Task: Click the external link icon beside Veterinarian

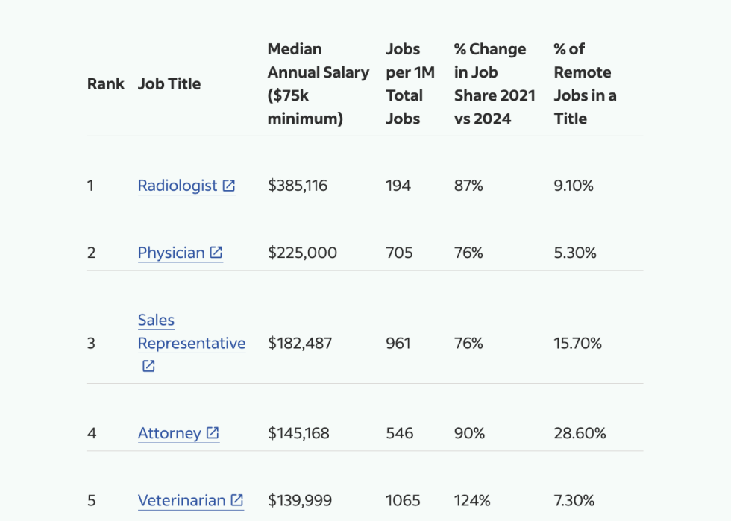Action: tap(237, 500)
